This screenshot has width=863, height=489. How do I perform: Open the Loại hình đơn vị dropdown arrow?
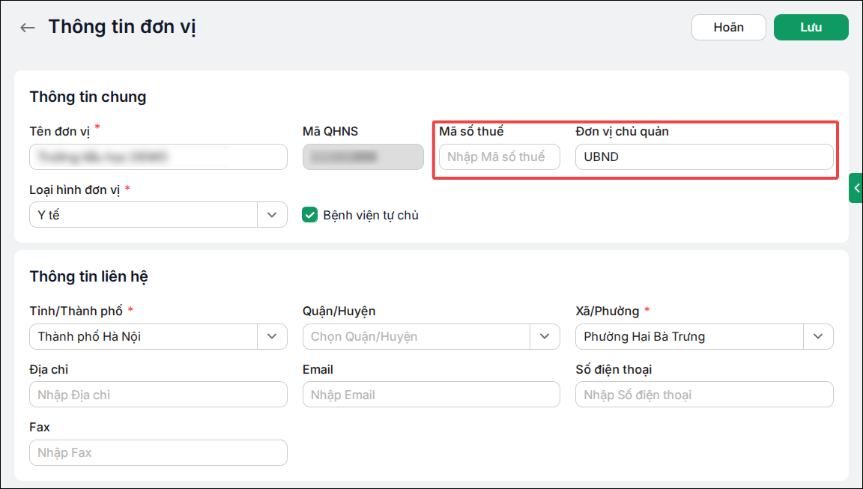click(x=272, y=214)
